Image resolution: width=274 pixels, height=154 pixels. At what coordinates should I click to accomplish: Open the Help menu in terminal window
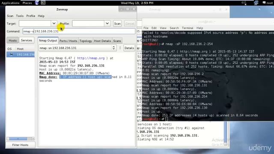[x=200, y=28]
